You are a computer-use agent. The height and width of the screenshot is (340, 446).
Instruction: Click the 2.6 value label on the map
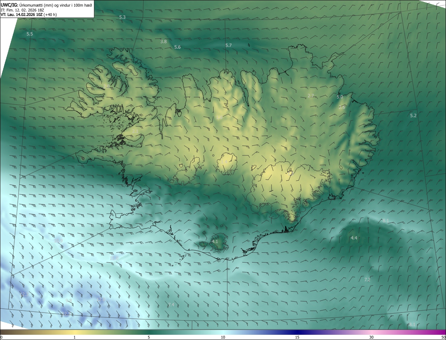[x=342, y=107]
